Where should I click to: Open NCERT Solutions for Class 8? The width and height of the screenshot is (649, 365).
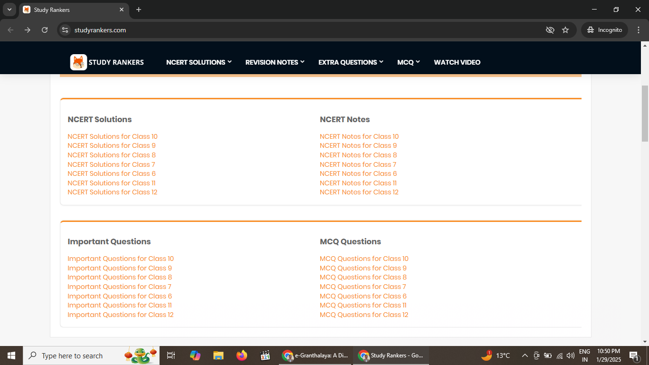click(112, 155)
